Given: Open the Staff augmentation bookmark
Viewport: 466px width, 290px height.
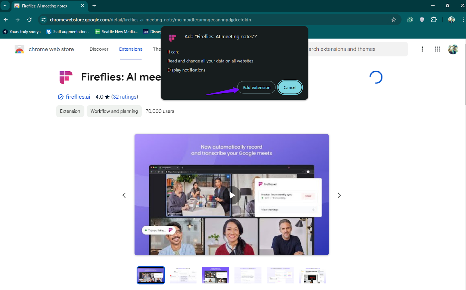Looking at the screenshot, I should coord(68,32).
